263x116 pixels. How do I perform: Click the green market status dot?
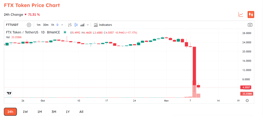65,32
